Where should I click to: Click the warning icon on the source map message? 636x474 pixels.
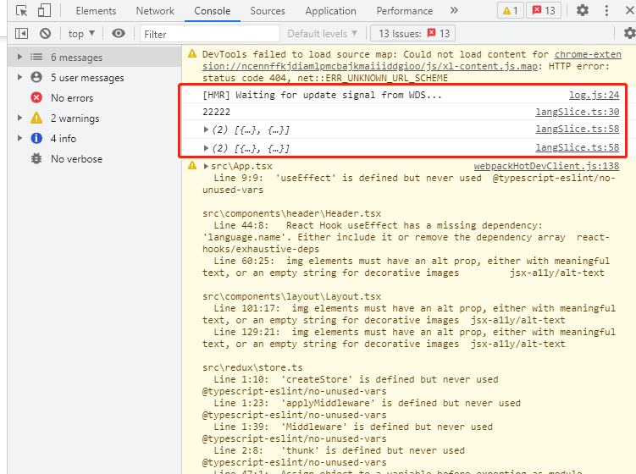[192, 53]
